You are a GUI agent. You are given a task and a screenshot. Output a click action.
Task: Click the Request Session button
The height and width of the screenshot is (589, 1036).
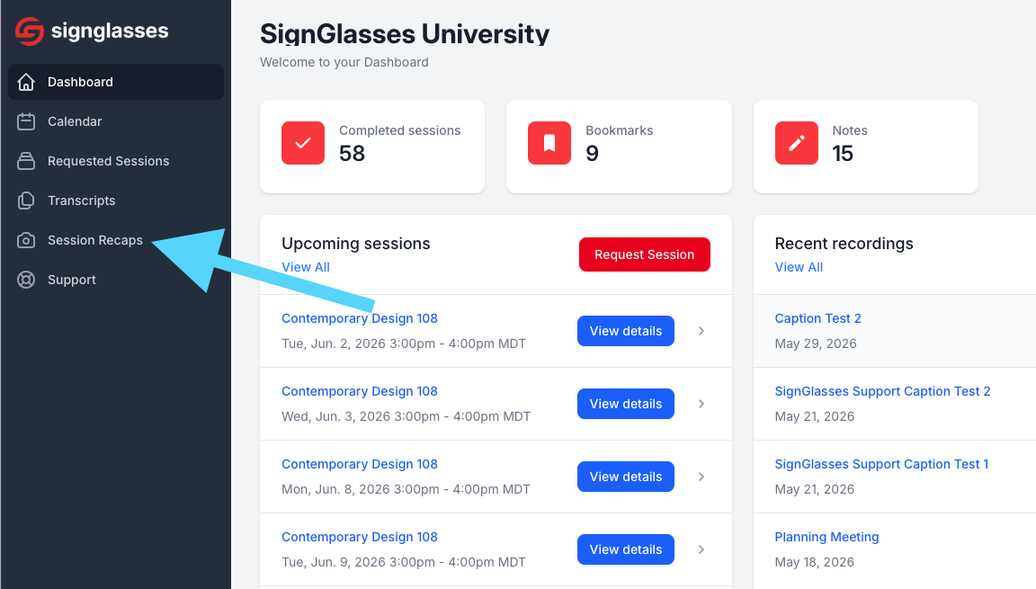[644, 254]
